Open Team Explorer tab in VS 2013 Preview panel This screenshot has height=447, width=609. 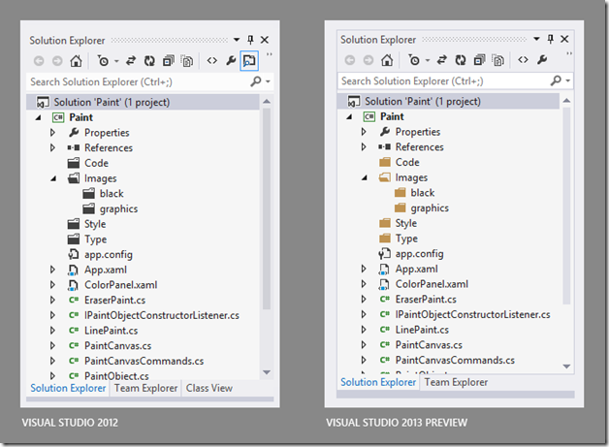point(458,382)
